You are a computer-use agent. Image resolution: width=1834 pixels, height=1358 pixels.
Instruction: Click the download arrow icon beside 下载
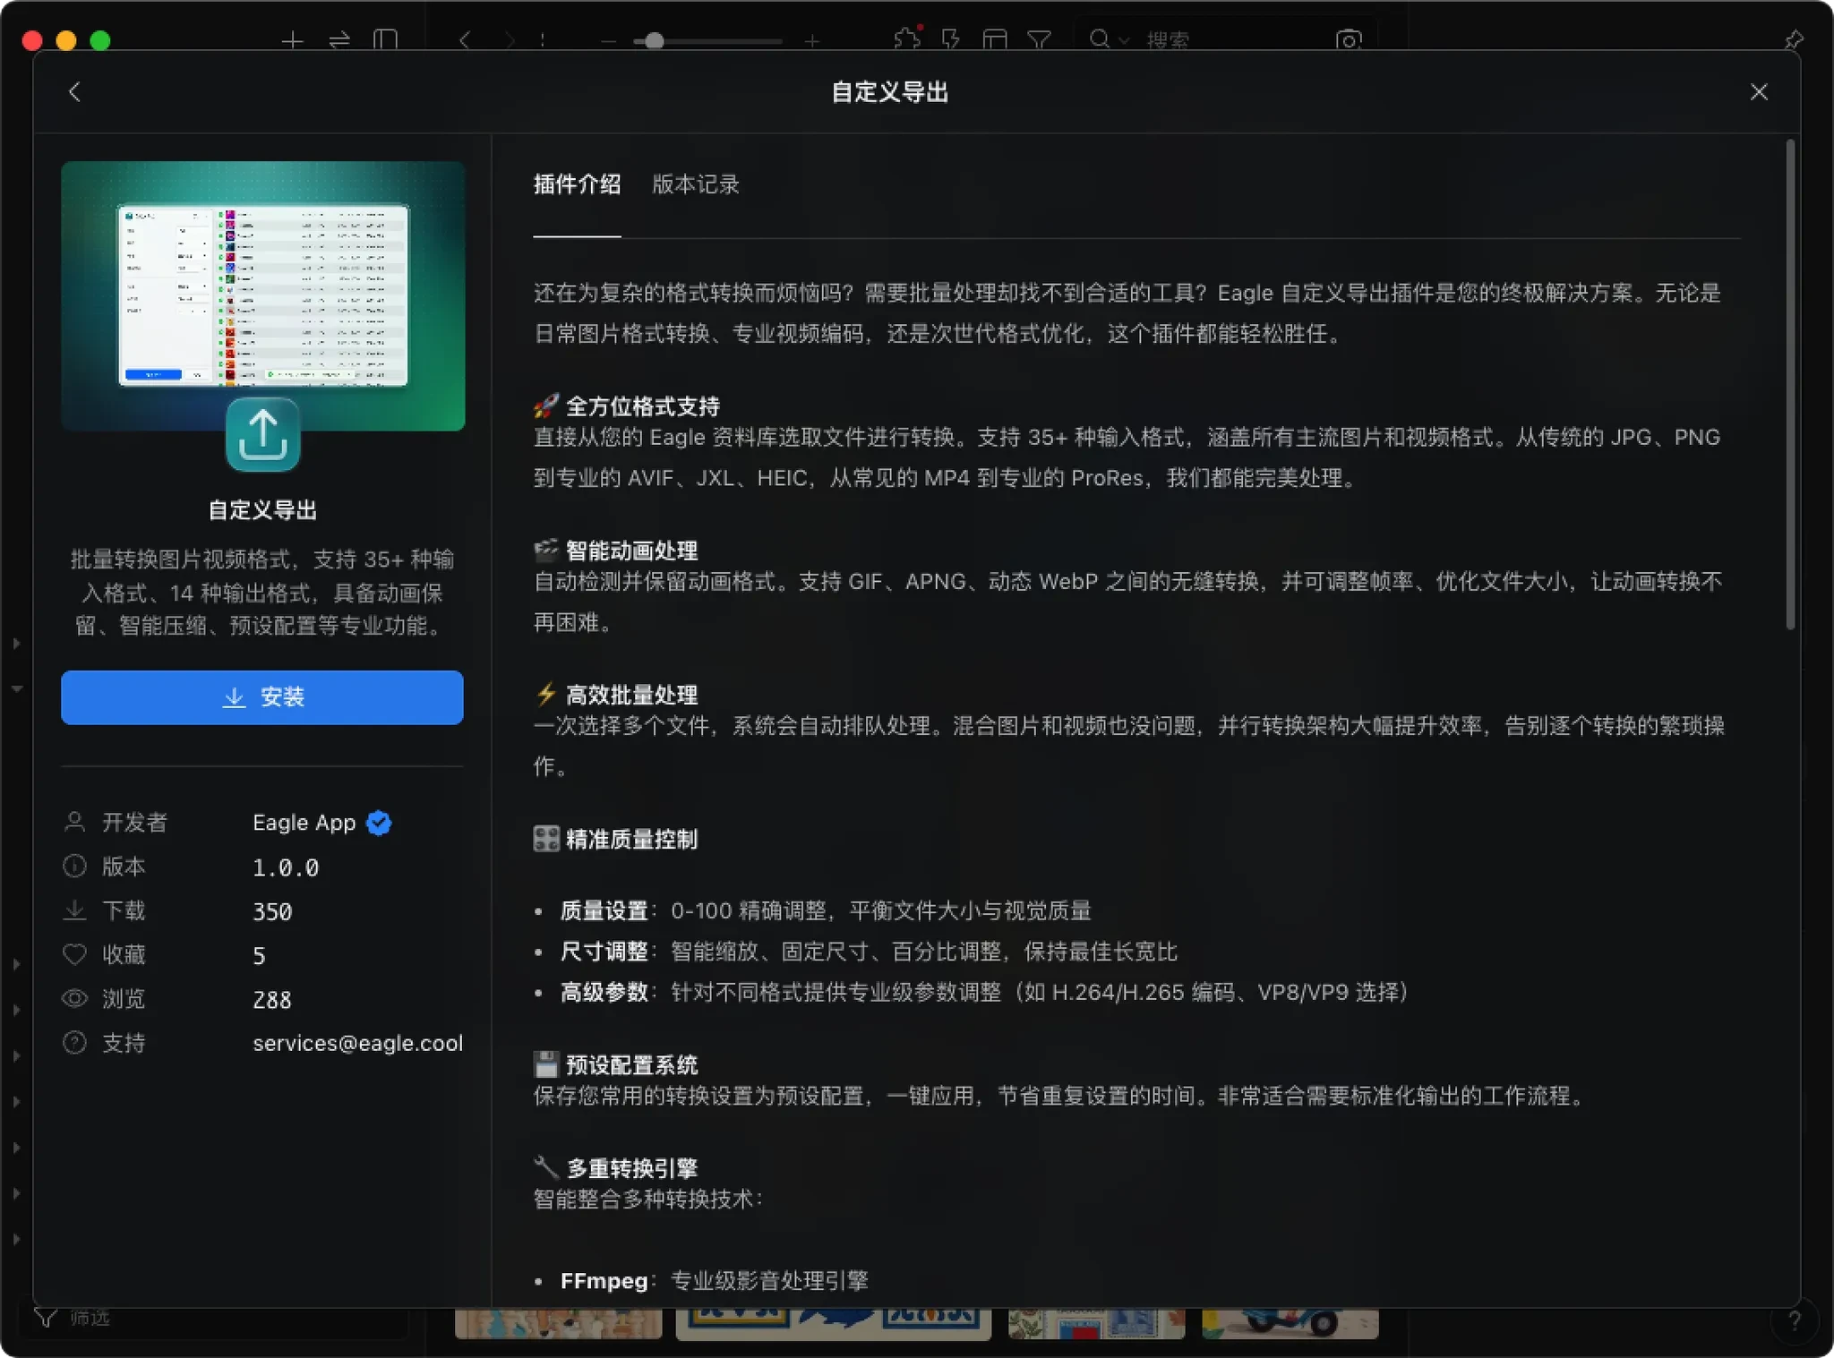pos(75,910)
